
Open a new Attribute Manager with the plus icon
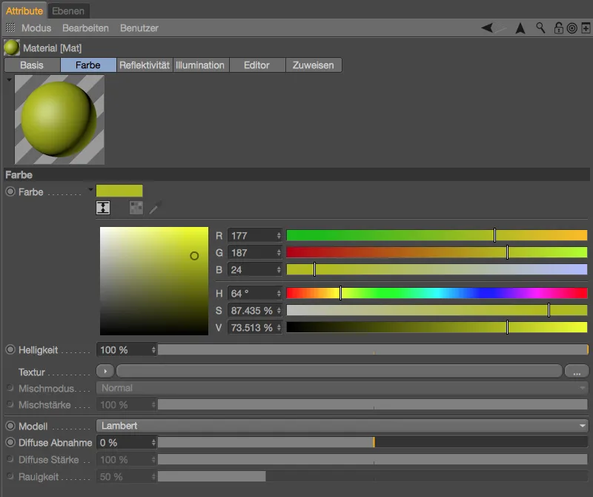coord(584,27)
